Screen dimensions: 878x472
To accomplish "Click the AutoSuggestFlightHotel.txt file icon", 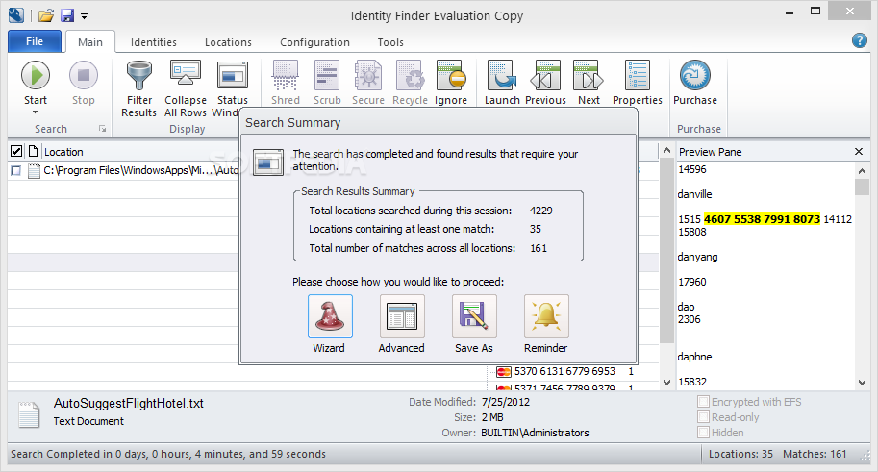I will point(29,415).
